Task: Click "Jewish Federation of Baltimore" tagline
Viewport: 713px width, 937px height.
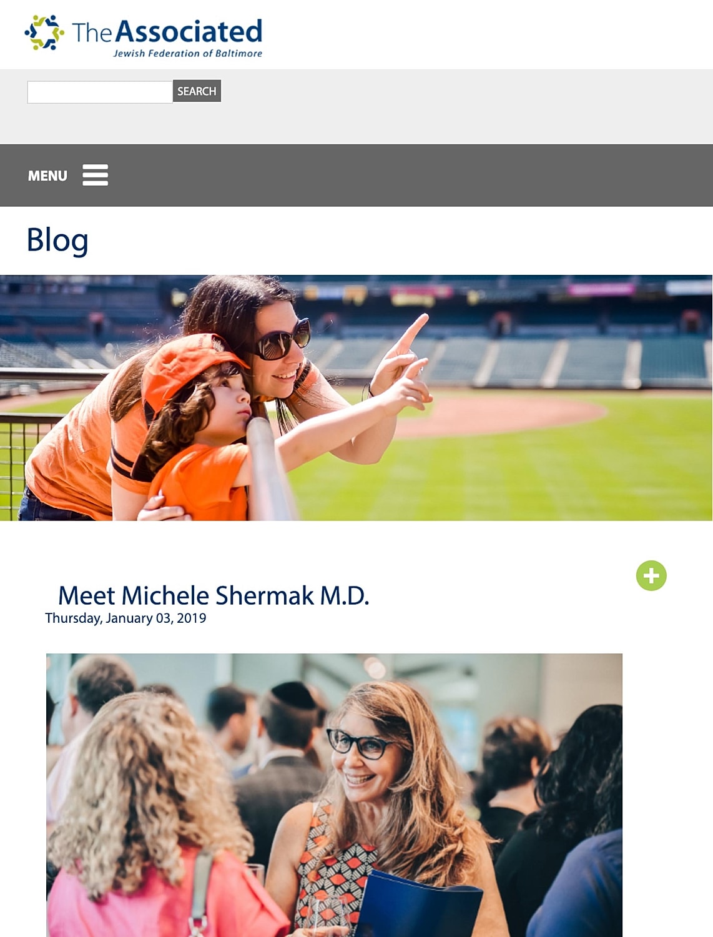Action: (x=187, y=53)
